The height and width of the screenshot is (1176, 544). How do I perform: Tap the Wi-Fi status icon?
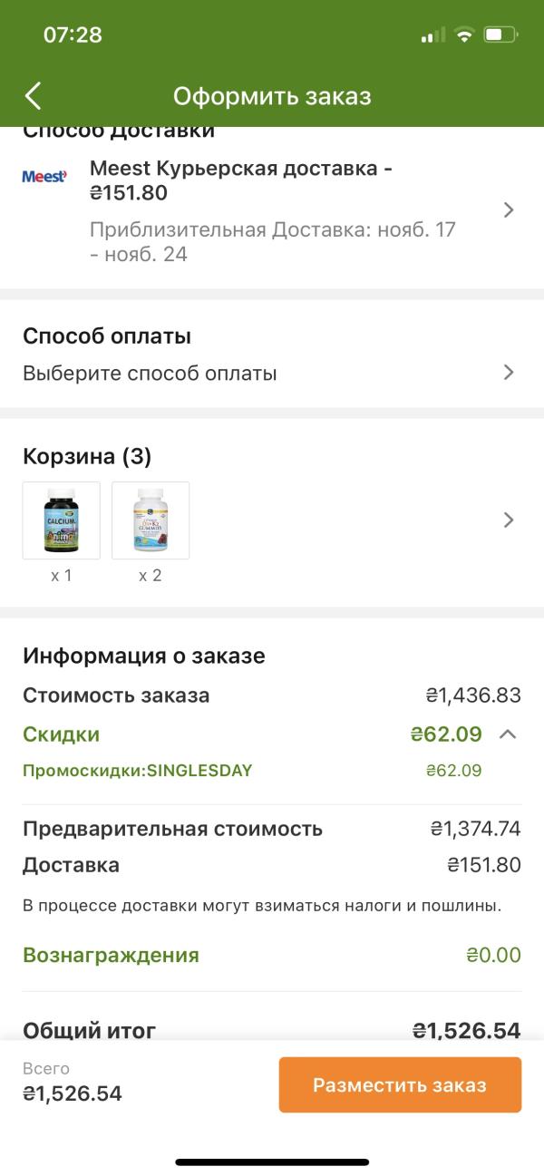tap(464, 35)
